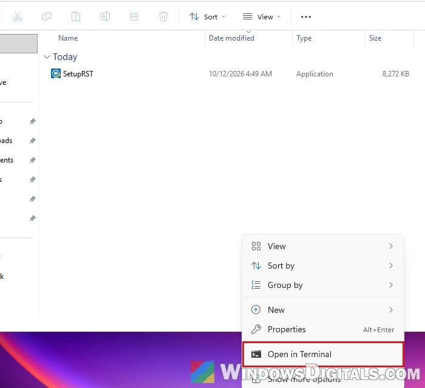Click the up-down arrows icon on Sort button
This screenshot has height=388, width=425.
(194, 16)
